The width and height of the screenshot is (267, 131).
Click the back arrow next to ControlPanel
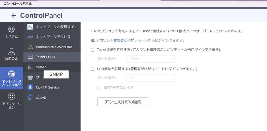click(14, 16)
